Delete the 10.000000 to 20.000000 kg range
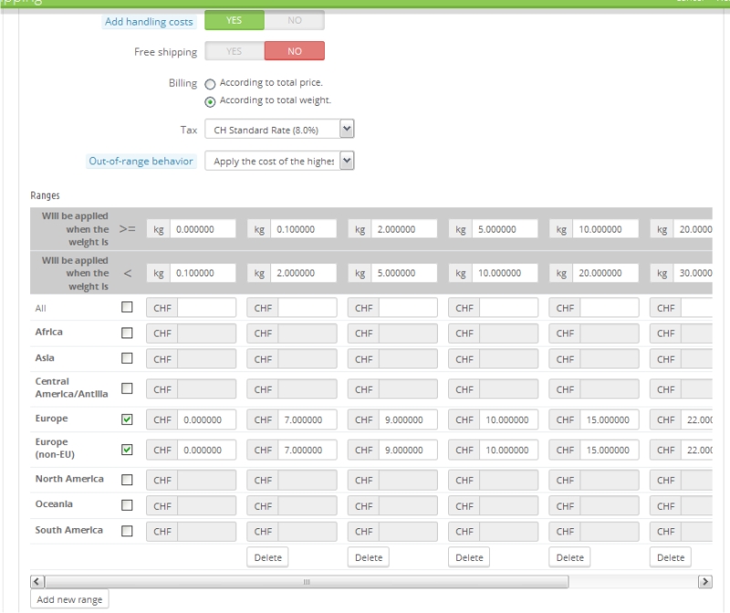Image resolution: width=730 pixels, height=613 pixels. [x=569, y=557]
